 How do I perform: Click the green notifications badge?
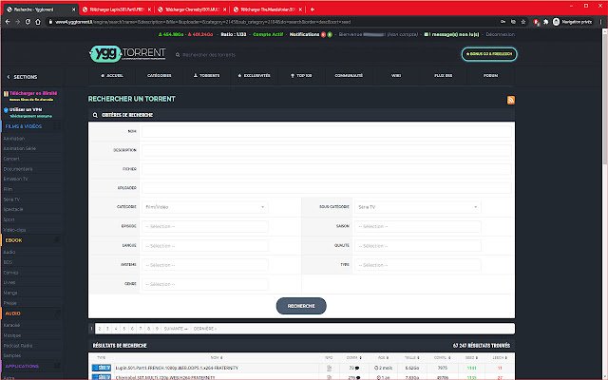coord(330,34)
